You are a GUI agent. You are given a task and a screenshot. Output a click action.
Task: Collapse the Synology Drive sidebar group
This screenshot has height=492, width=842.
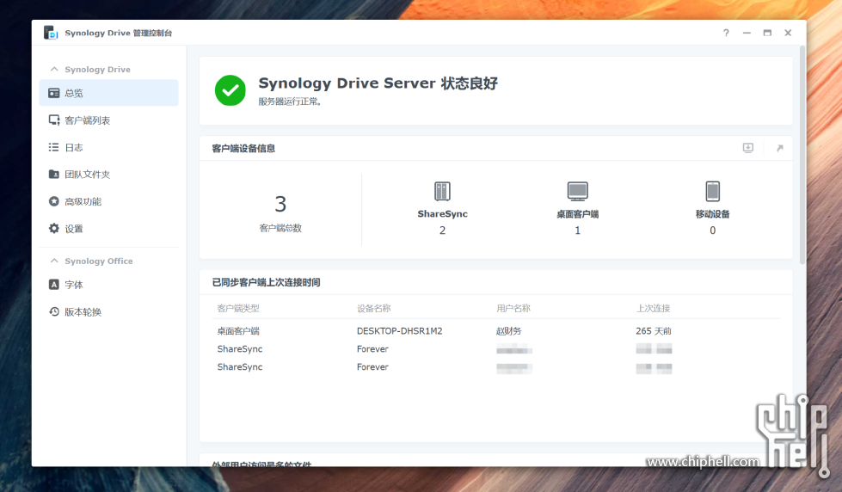coord(53,70)
